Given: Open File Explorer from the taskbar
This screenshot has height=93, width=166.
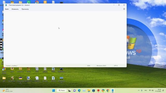Looking at the screenshot, I should (x=89, y=90).
